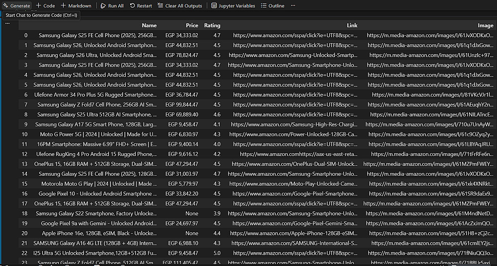Screen dimensions: 497x266
Task: Click the Google-Pixel-Gemini-Sma link cell
Action: [x=295, y=223]
